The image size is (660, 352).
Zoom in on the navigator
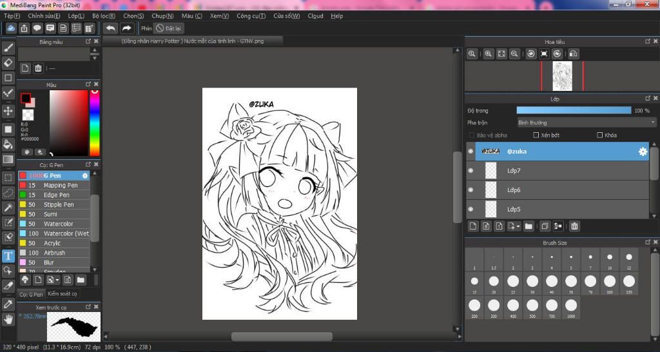[x=489, y=54]
